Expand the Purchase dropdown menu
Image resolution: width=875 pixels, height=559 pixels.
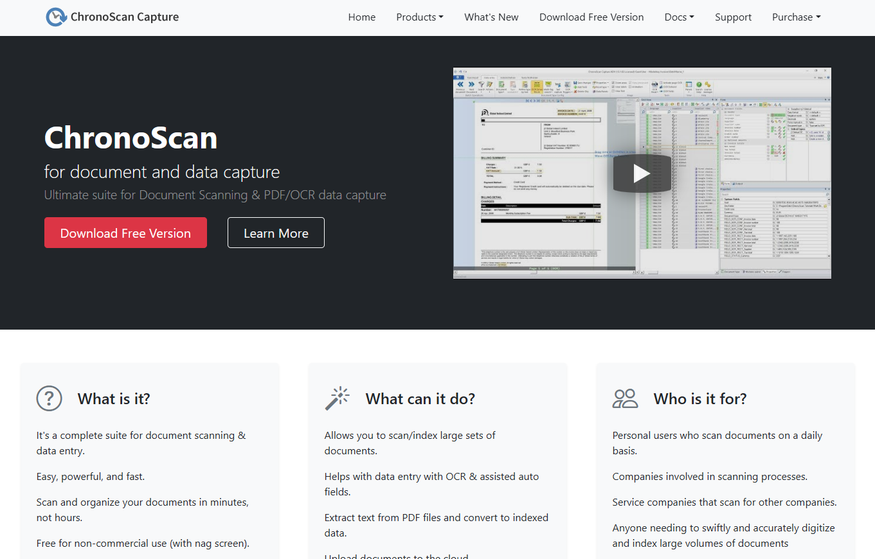796,17
